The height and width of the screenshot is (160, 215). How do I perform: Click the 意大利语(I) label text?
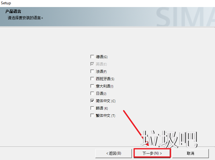(104, 86)
